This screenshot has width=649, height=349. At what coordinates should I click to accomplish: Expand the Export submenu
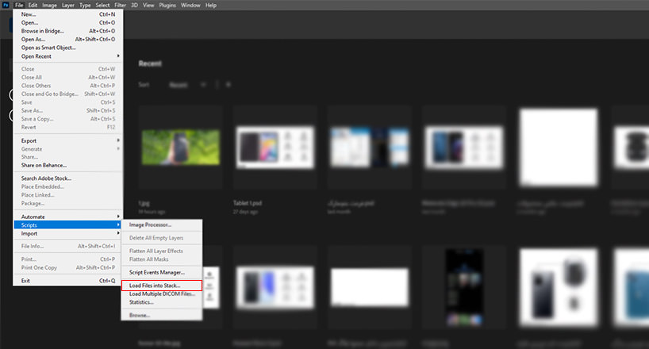point(68,140)
